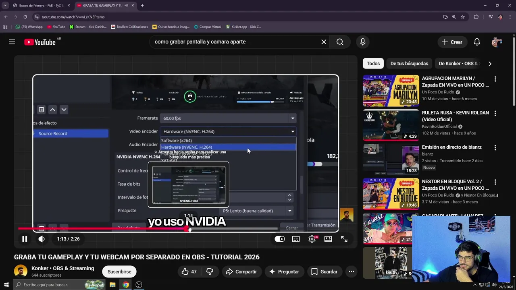516x290 pixels.
Task: Open the tab search dropdown arrow
Action: pyautogui.click(x=5, y=6)
